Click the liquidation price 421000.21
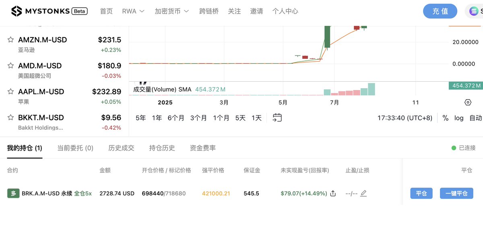The width and height of the screenshot is (483, 250). 216,194
